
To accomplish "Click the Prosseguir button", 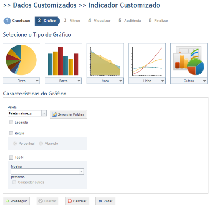I will tap(16, 201).
